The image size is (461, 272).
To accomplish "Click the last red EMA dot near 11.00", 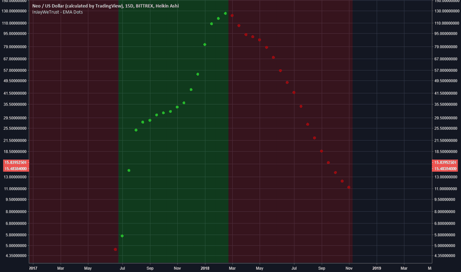I will 349,187.
